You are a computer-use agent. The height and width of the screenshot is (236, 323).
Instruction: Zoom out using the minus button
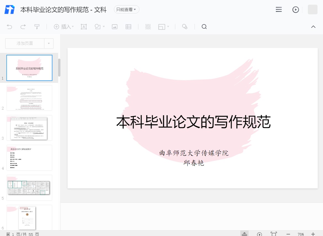point(288,234)
